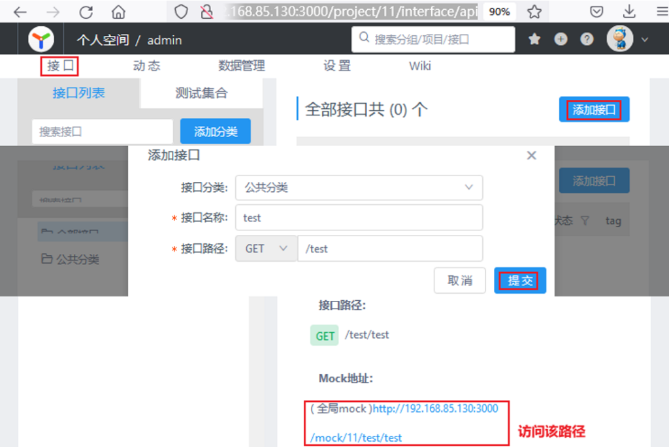This screenshot has height=447, width=669.
Task: Click the 接口路径 input containing /test
Action: [x=390, y=249]
